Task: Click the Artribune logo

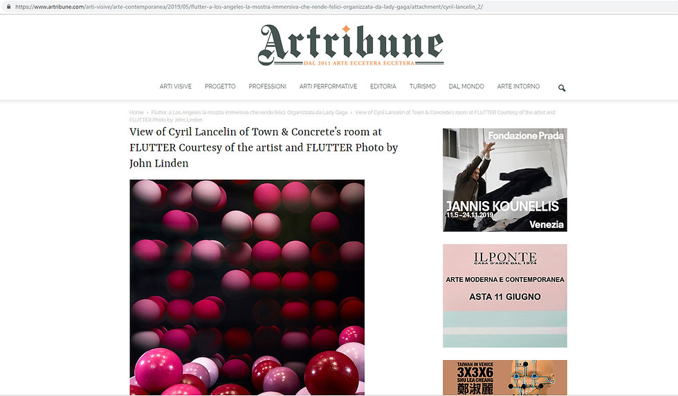Action: point(351,45)
